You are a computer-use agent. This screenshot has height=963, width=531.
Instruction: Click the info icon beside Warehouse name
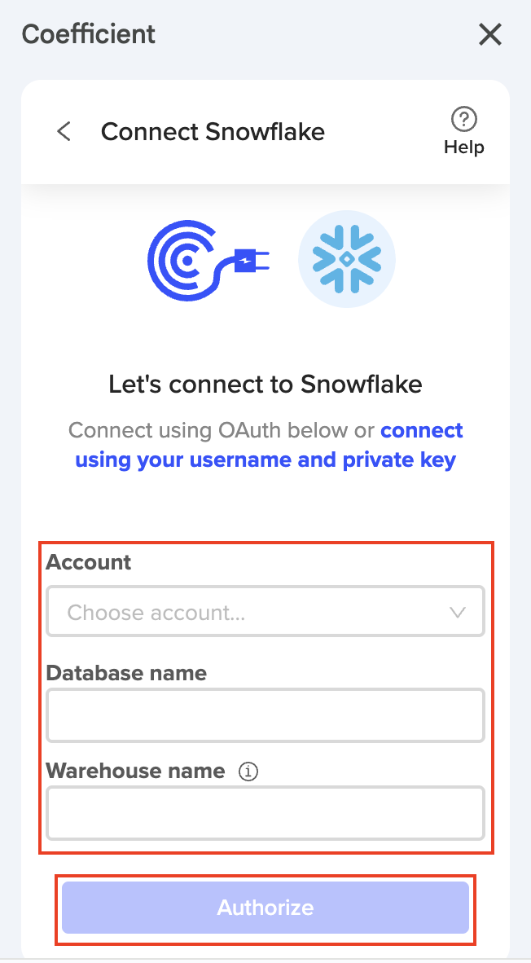248,772
